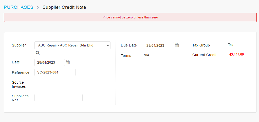
Task: Focus the Reference field SC-2023-004
Action: pos(55,72)
